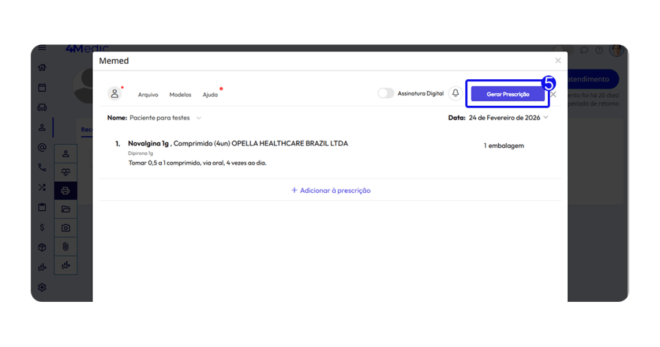660x347 pixels.
Task: Click the phone icon in the sidebar
Action: tap(42, 168)
